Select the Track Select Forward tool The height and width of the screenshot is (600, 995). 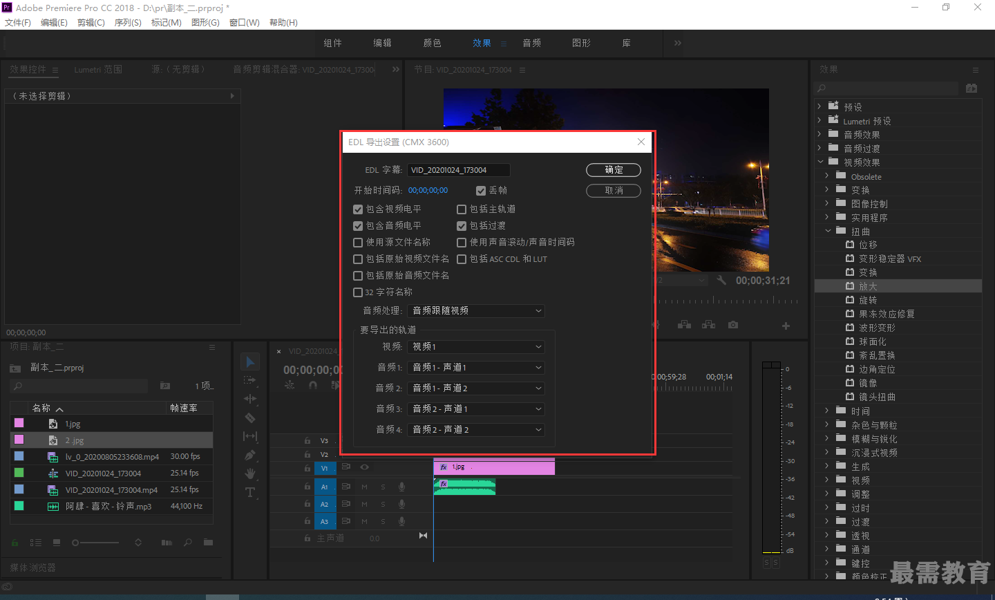click(x=250, y=380)
